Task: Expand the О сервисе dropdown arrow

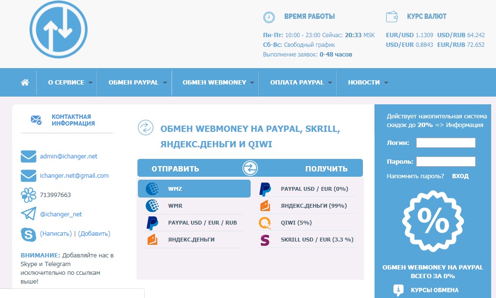Action: [x=90, y=83]
